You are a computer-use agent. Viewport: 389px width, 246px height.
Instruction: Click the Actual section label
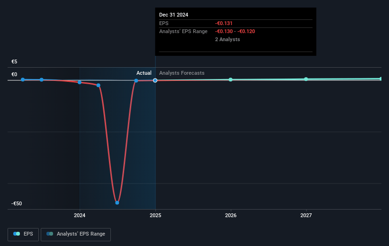pyautogui.click(x=144, y=73)
